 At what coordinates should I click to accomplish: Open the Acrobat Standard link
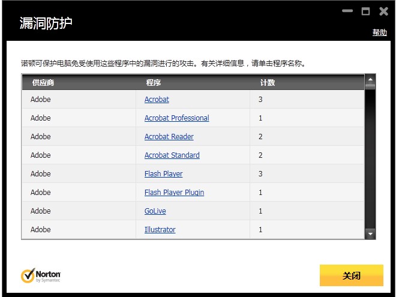coord(172,155)
